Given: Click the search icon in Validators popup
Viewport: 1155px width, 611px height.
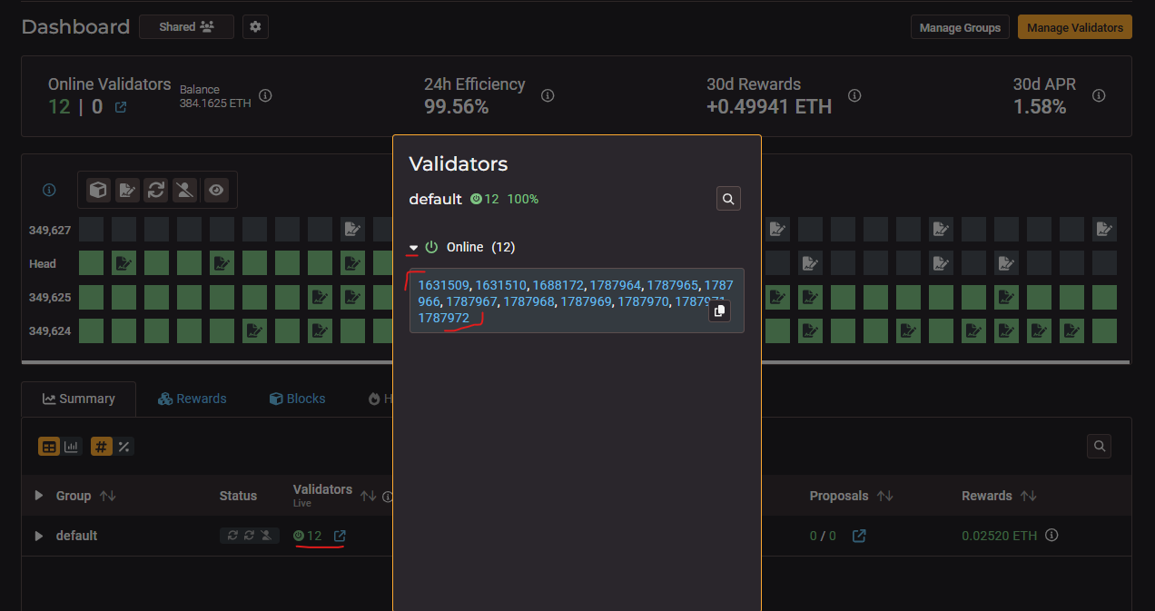Looking at the screenshot, I should [x=728, y=198].
